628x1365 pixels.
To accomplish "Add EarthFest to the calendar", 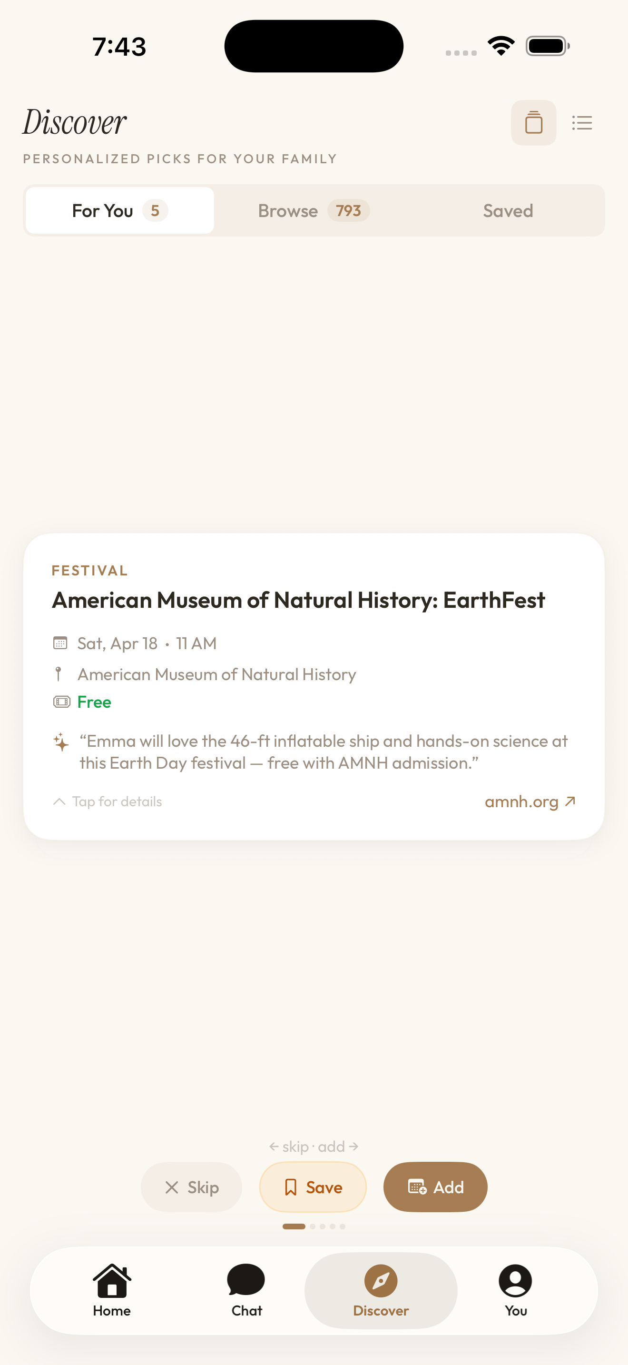I will [x=435, y=1187].
